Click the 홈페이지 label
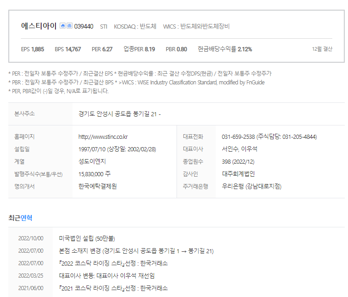This screenshot has width=348, height=297. tap(24, 137)
